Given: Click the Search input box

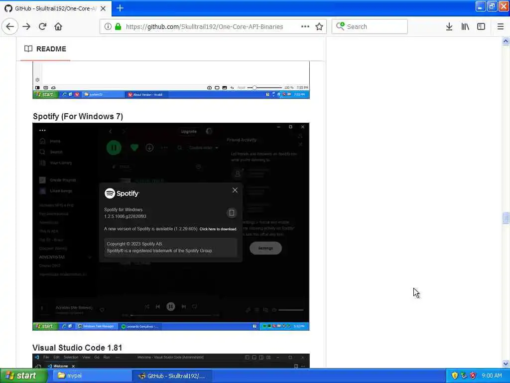Looking at the screenshot, I should pyautogui.click(x=370, y=26).
